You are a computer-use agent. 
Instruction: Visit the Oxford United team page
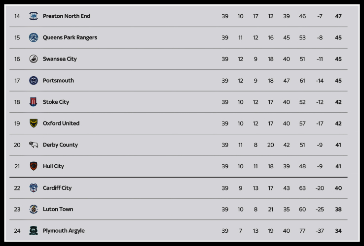point(61,123)
